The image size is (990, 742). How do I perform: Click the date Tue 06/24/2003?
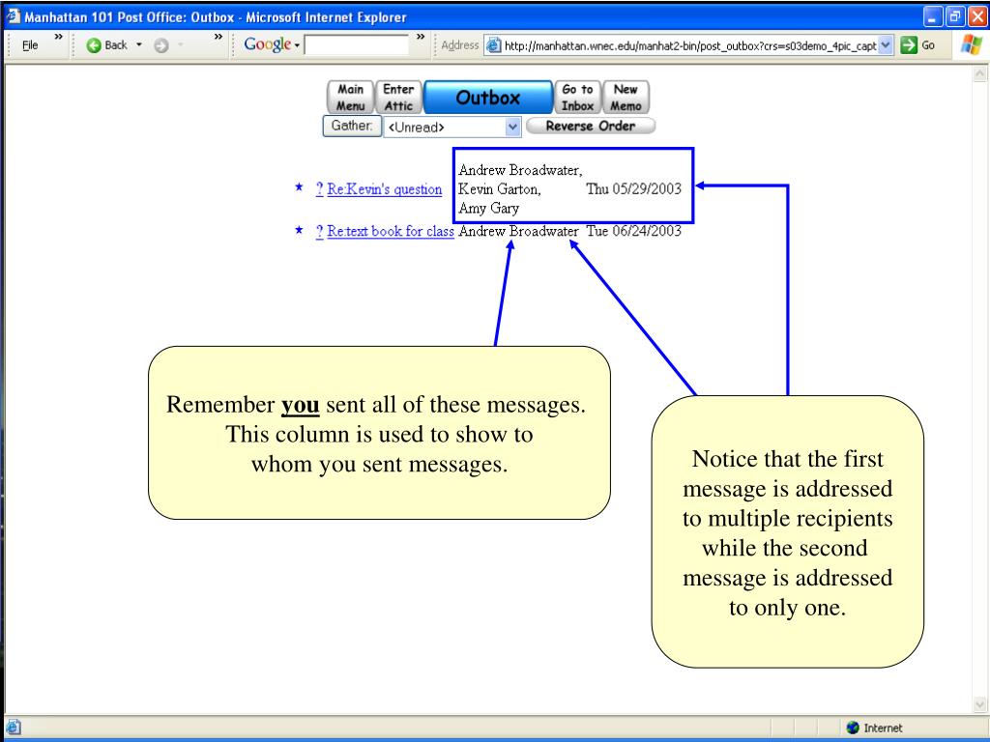(x=634, y=231)
